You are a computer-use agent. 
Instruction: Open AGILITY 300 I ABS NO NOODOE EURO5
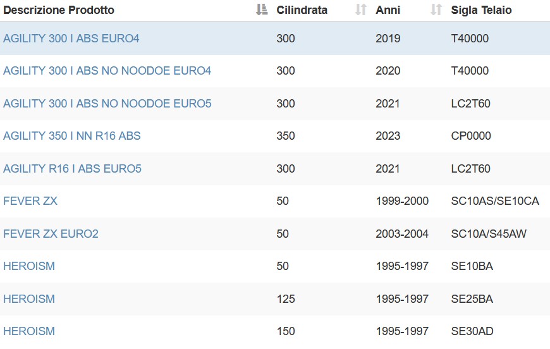pyautogui.click(x=107, y=104)
